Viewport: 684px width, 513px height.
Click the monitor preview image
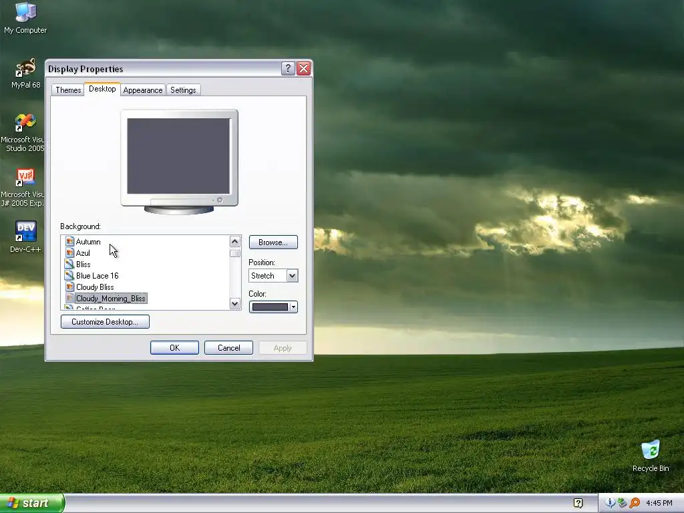pyautogui.click(x=179, y=162)
